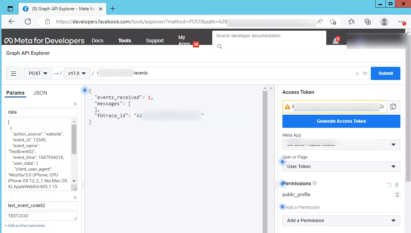This screenshot has width=411, height=233.
Task: Copy the access token
Action: (393, 106)
